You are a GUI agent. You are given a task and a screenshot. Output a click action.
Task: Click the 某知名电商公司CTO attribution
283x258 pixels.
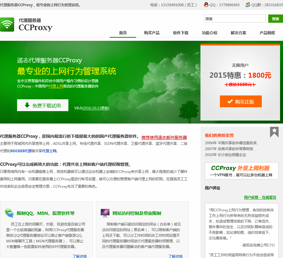pos(258,245)
